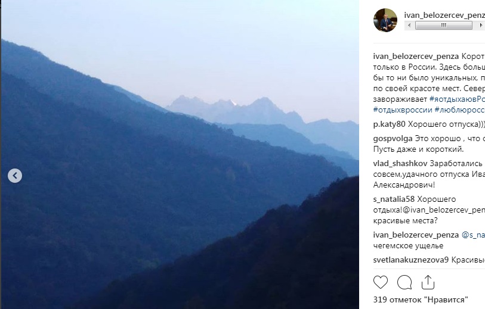The image size is (485, 309).
Task: Open the ivan_belozercev_penza username in header
Action: pos(444,14)
